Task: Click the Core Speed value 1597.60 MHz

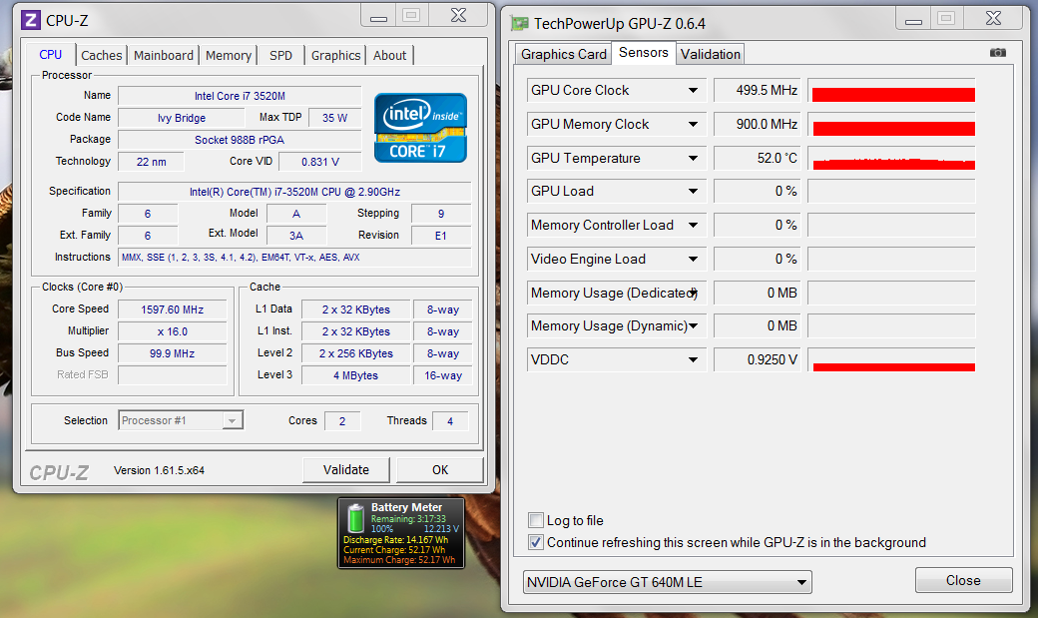Action: (x=172, y=309)
